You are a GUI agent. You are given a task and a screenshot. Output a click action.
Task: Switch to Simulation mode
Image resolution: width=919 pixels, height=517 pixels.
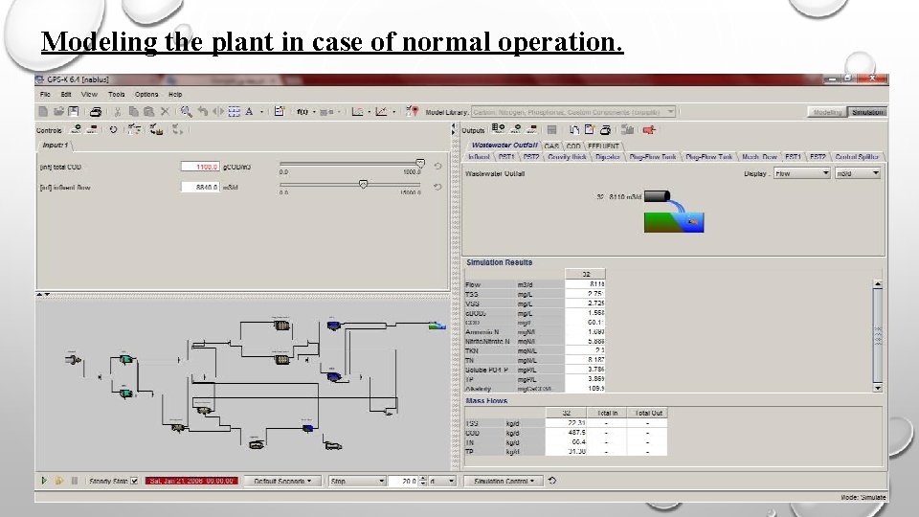(867, 112)
